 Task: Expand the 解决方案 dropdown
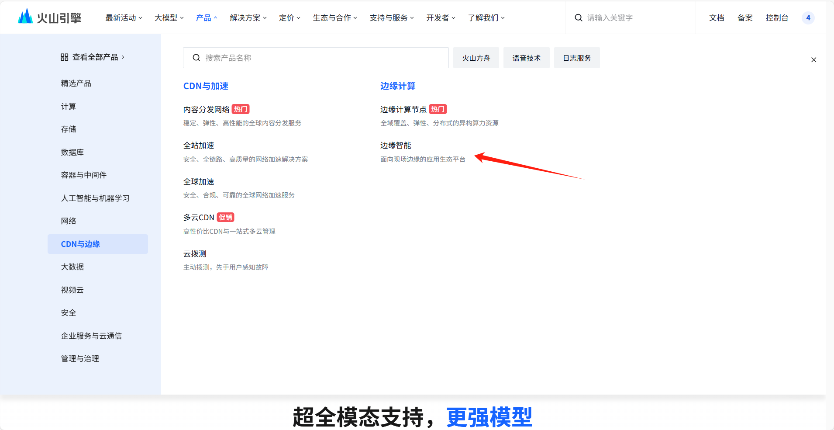(x=248, y=18)
